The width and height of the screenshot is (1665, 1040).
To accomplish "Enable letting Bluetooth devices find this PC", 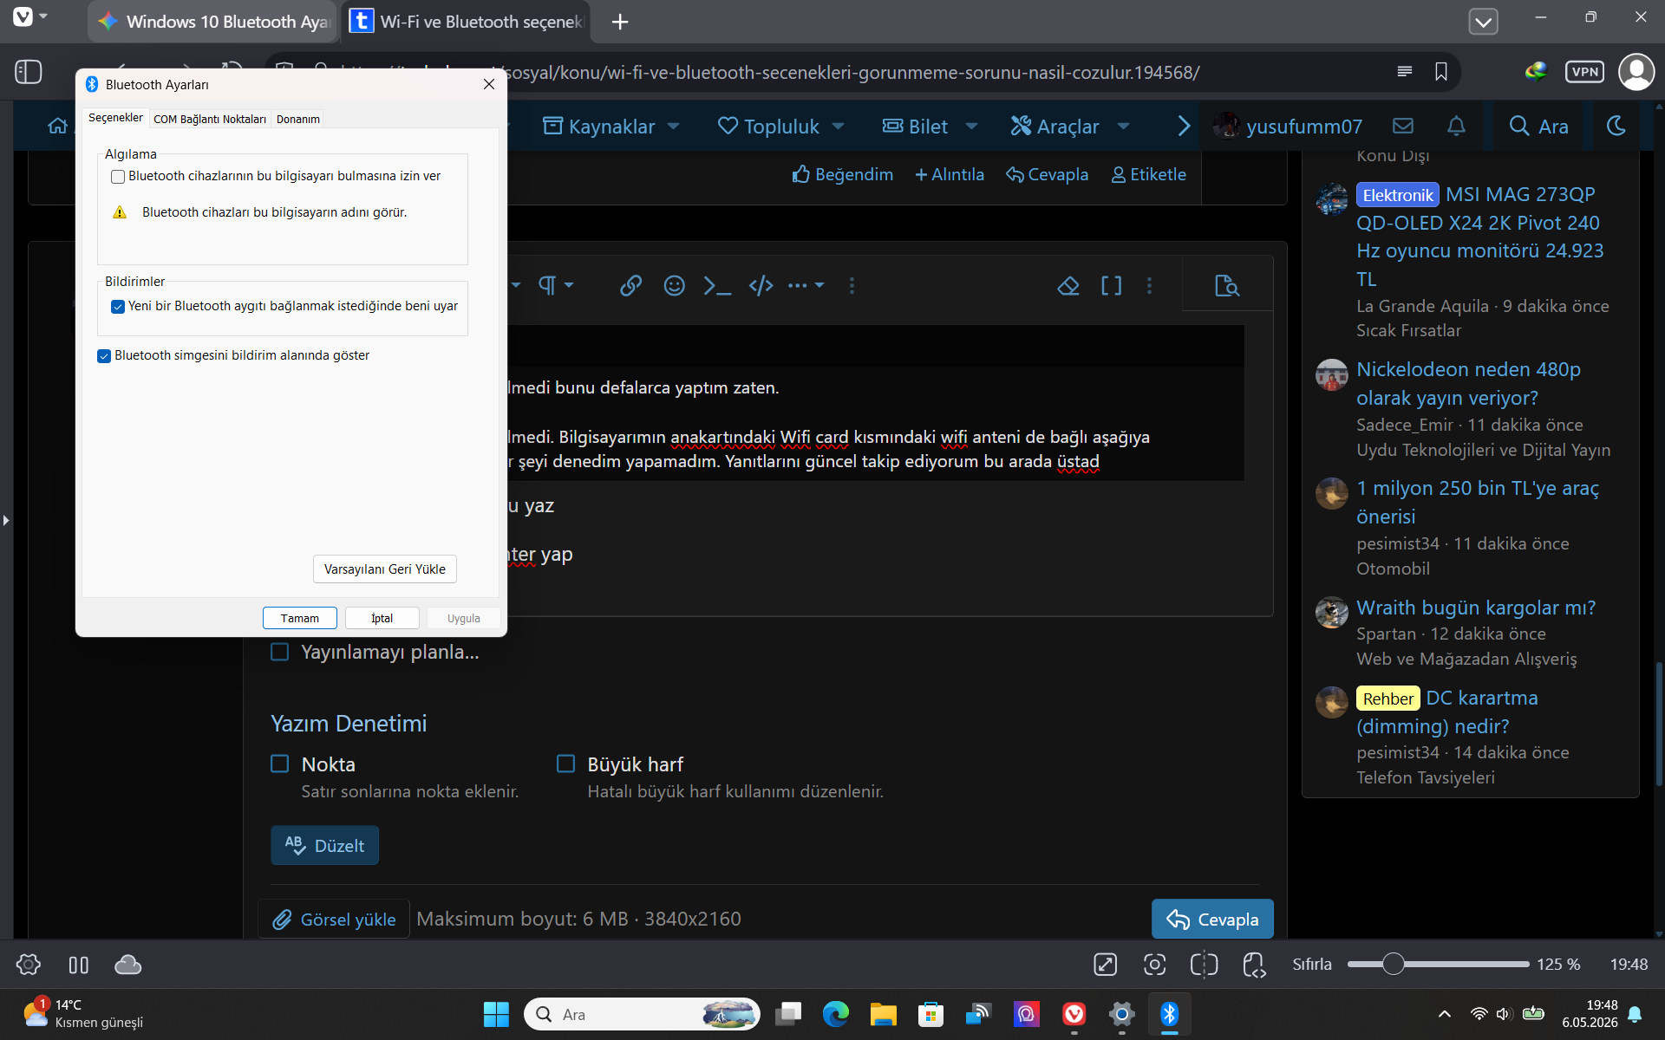I will (x=118, y=177).
